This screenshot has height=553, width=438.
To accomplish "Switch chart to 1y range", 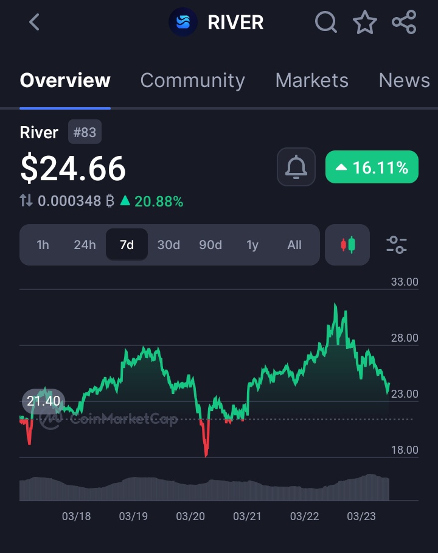I will click(252, 245).
